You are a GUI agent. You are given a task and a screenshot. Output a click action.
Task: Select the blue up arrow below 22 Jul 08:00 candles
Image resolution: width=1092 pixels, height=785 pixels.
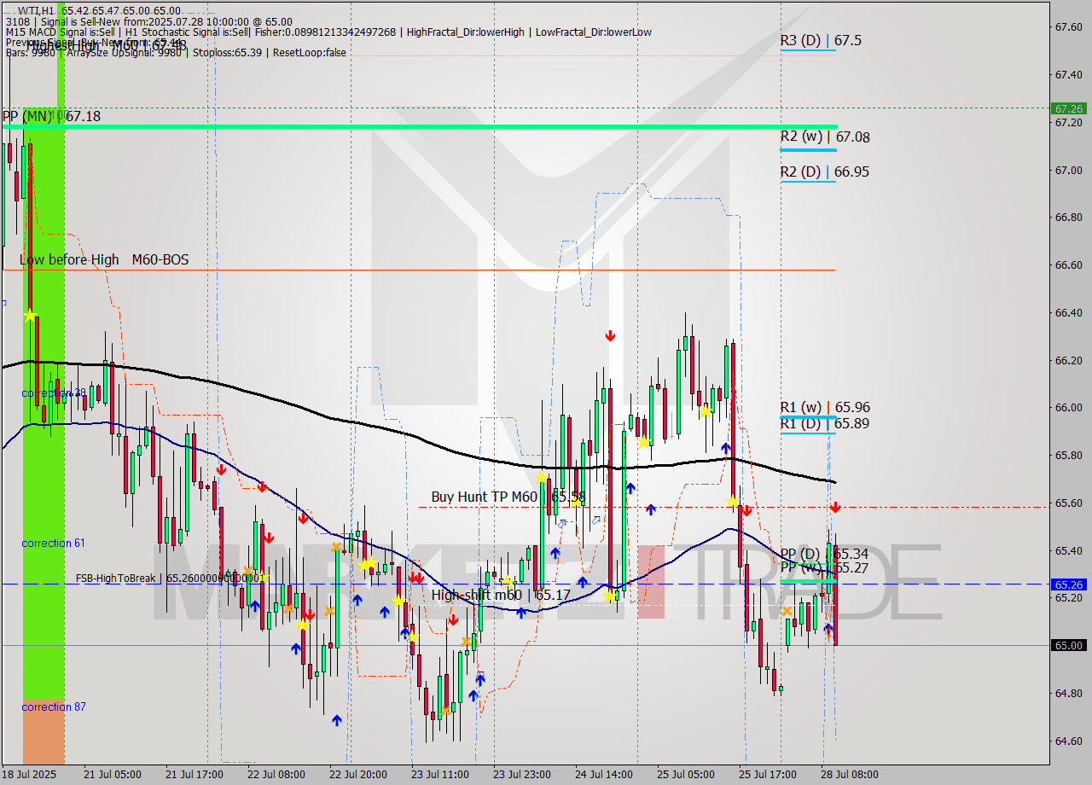[294, 648]
